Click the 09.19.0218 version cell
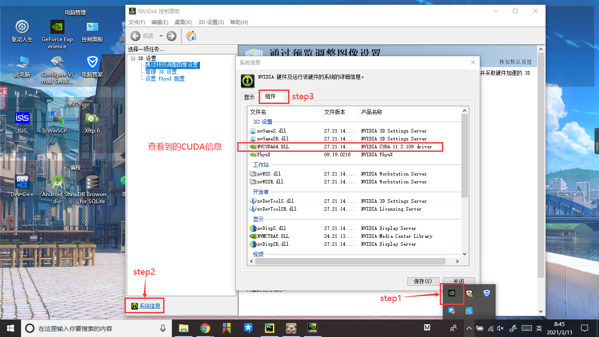Viewport: 599px width, 337px height. [x=338, y=154]
